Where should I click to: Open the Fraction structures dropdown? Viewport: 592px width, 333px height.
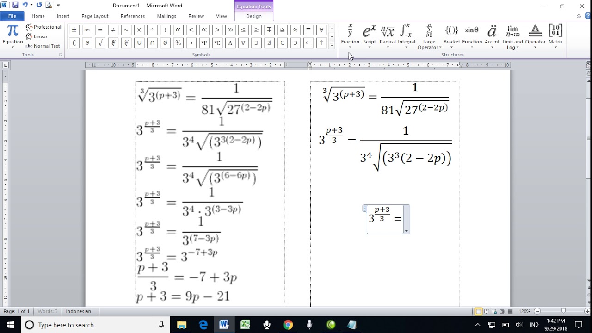350,36
